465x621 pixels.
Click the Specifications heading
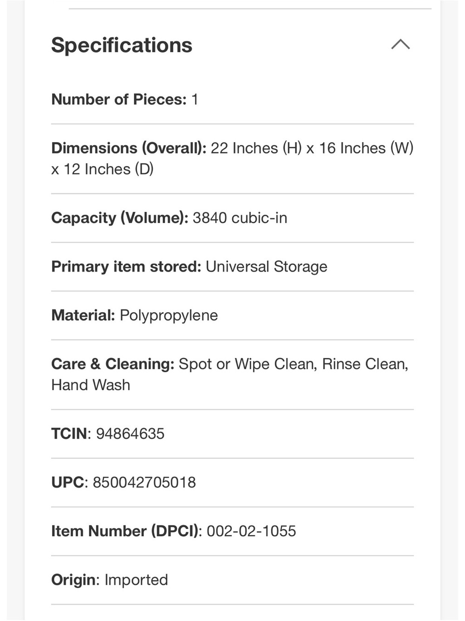pyautogui.click(x=121, y=45)
